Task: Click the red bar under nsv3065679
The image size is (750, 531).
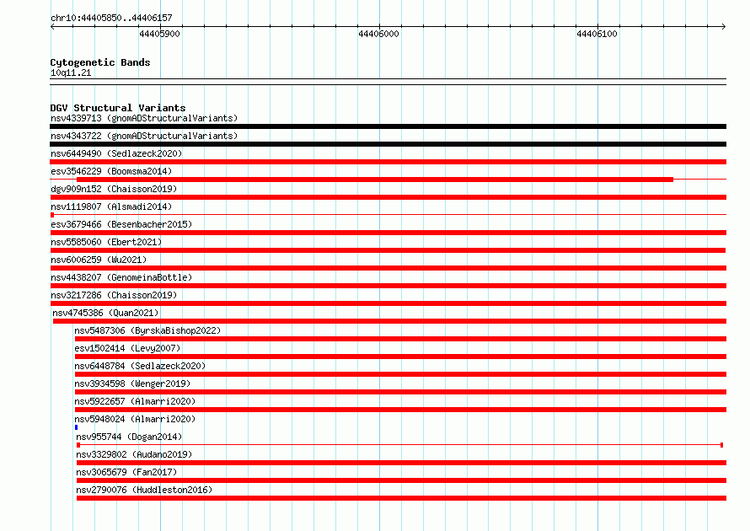Action: [401, 480]
